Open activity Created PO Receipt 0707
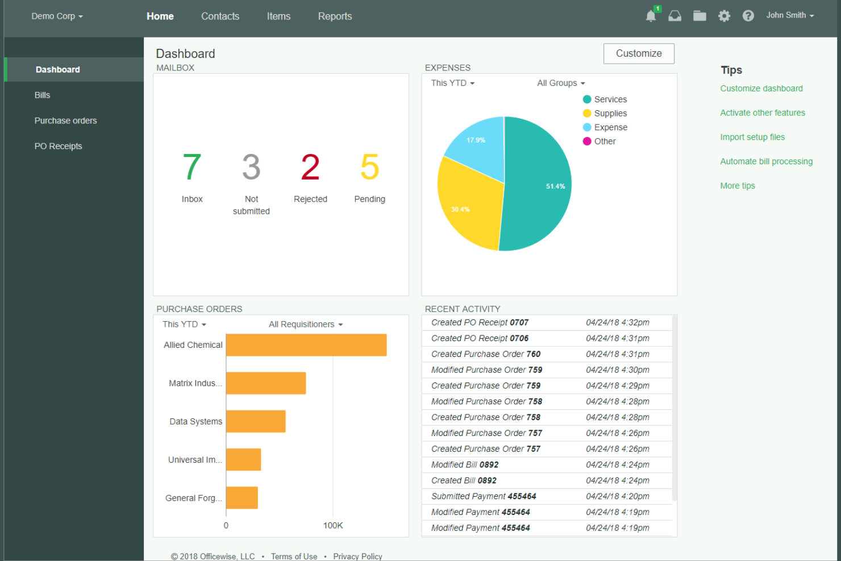Screen dimensions: 841x561 tap(547, 322)
